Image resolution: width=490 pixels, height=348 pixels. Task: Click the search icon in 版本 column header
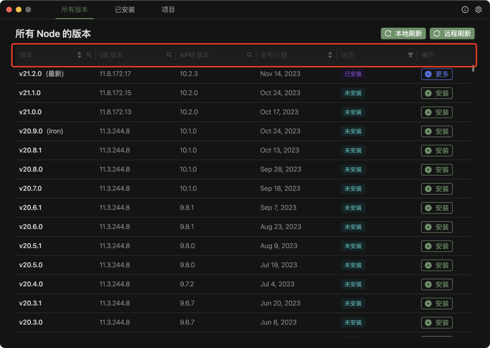coord(89,55)
